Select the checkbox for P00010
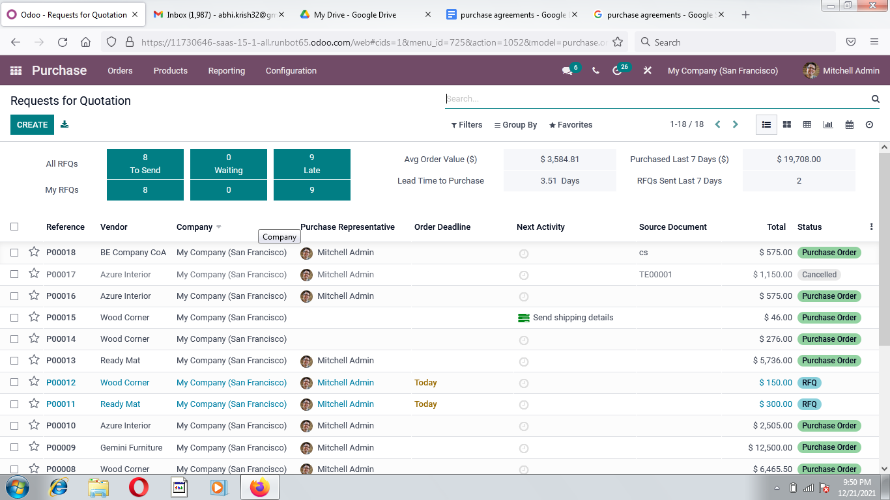 [14, 426]
